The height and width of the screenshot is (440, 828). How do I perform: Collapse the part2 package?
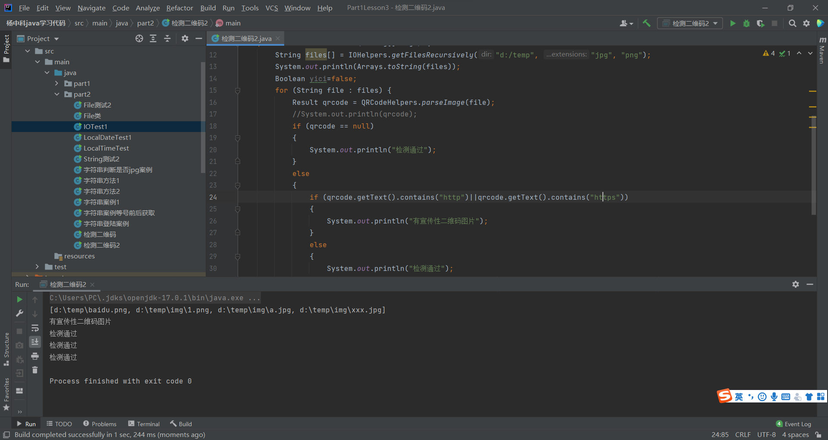[56, 94]
